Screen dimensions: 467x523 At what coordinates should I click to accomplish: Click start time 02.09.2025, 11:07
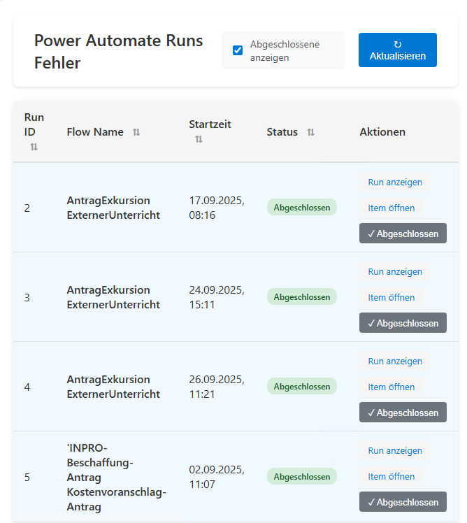[x=217, y=477]
